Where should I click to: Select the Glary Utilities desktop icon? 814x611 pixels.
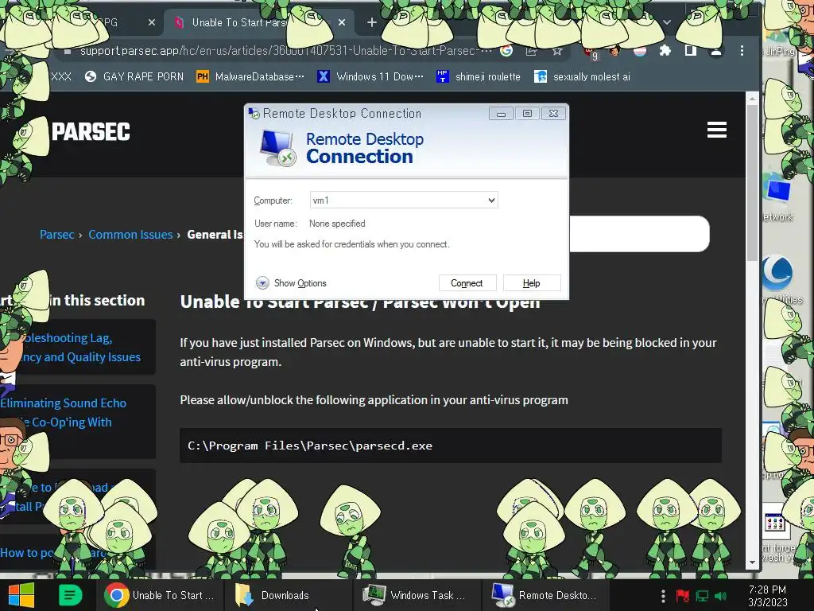point(779,281)
